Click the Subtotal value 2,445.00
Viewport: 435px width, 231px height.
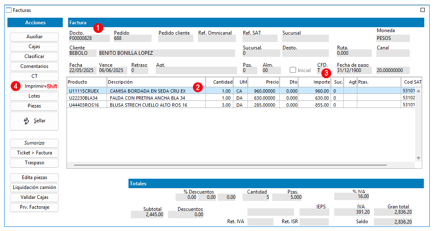(147, 215)
